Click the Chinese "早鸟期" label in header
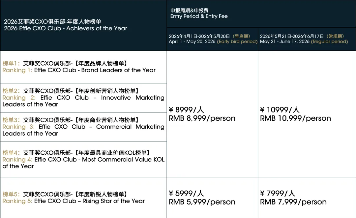This screenshot has width=356, height=218. (x=241, y=36)
